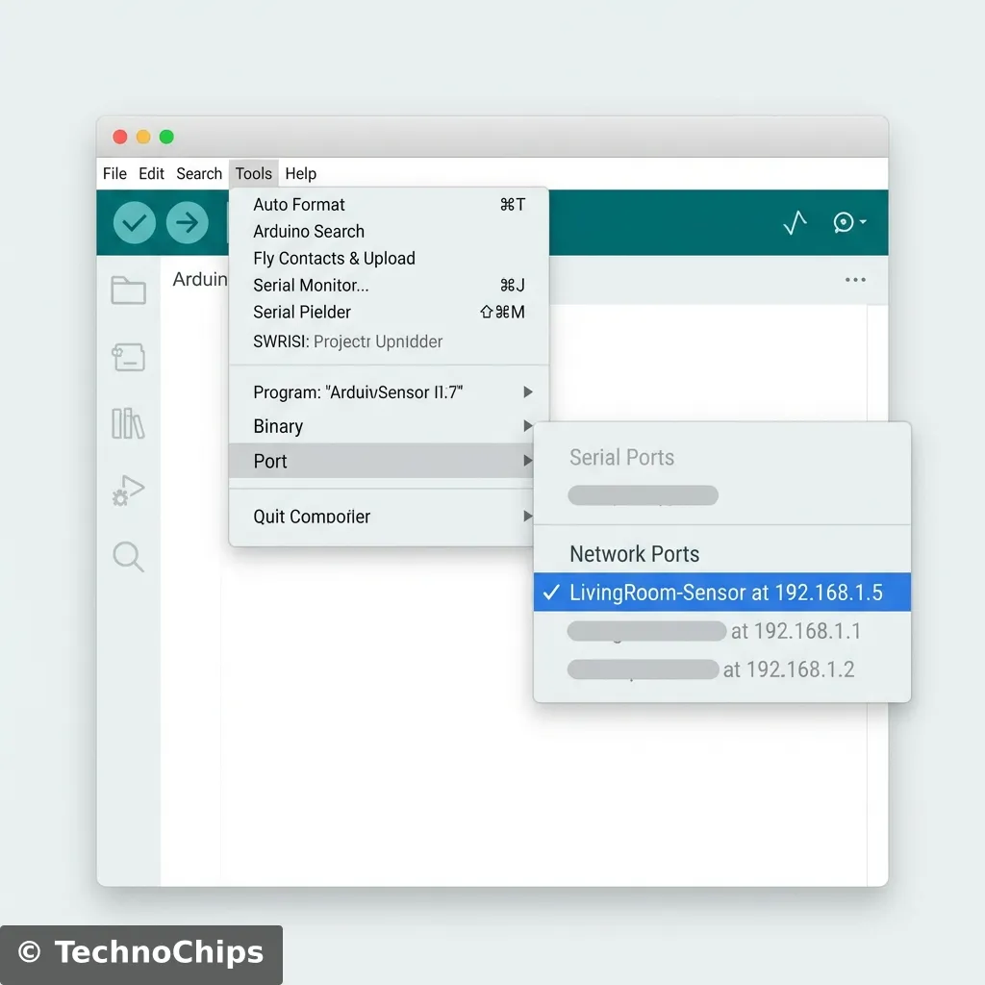Open the File menu
The width and height of the screenshot is (985, 985).
114,173
